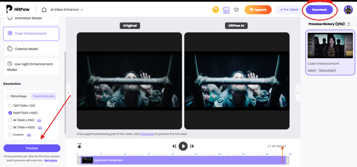Click the HitPaw AI enhanced preview

click(237, 81)
